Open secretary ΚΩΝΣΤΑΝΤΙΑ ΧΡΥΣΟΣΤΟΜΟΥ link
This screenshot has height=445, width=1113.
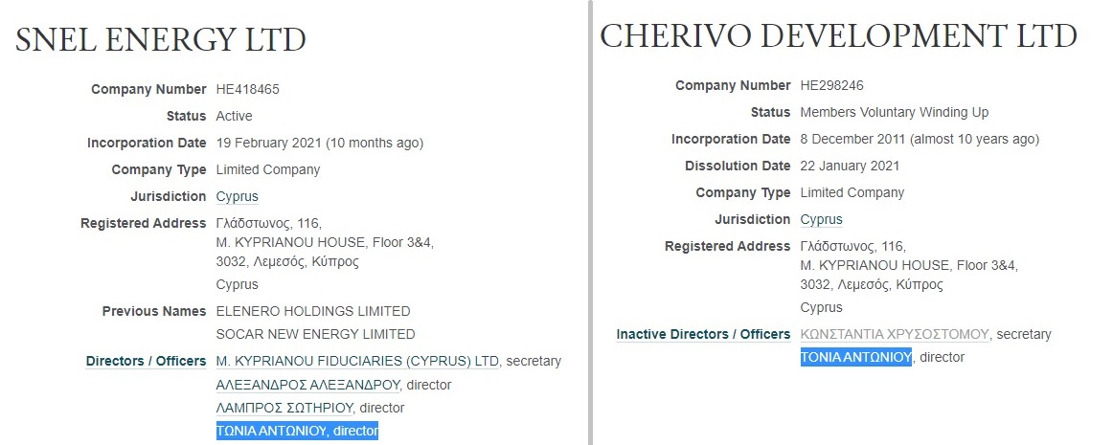pos(895,334)
